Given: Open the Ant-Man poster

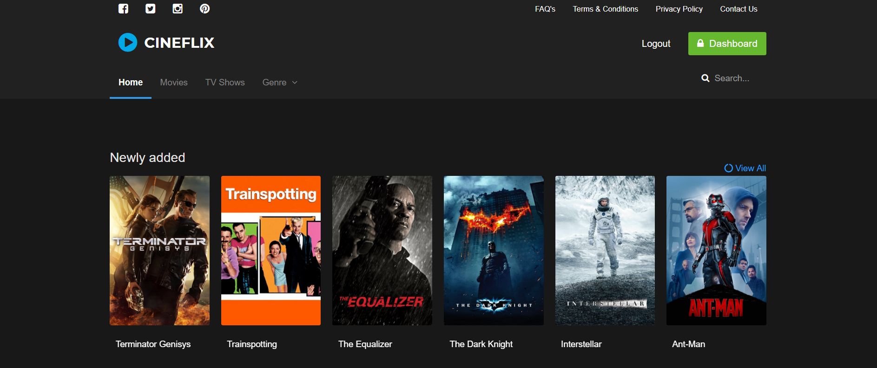Looking at the screenshot, I should point(716,251).
